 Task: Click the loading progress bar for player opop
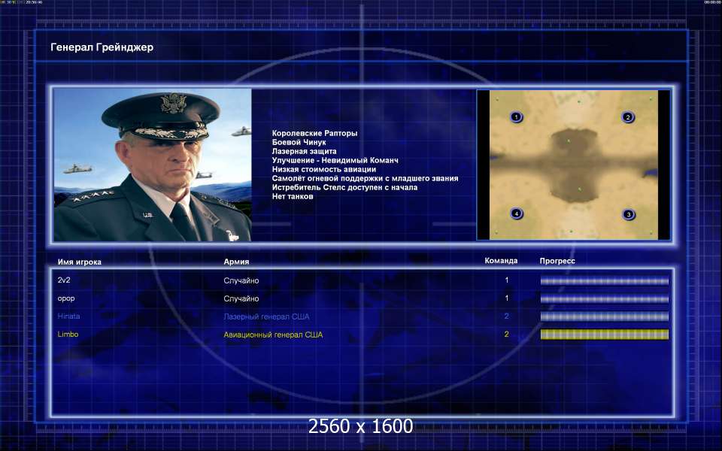tap(604, 298)
